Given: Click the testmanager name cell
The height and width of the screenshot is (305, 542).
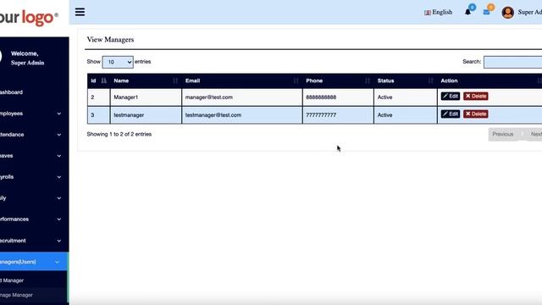Looking at the screenshot, I should pyautogui.click(x=146, y=115).
